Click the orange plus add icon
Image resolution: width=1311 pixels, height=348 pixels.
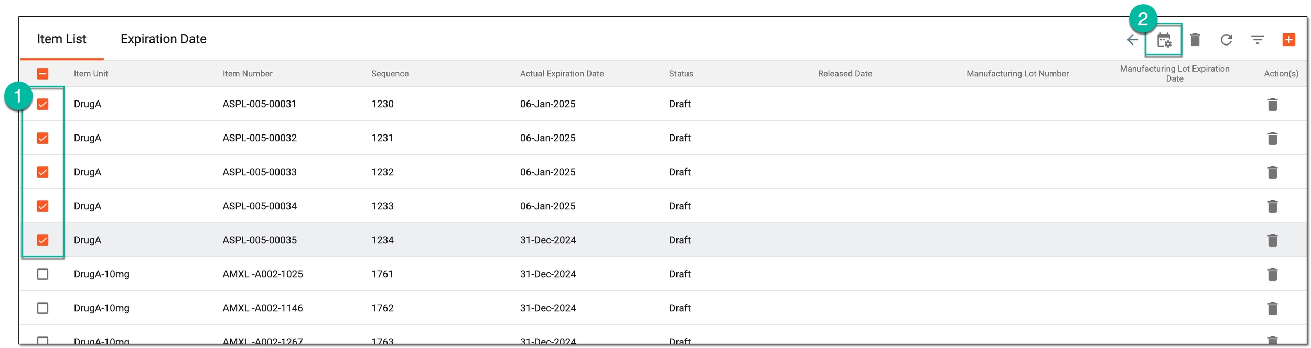pyautogui.click(x=1288, y=40)
